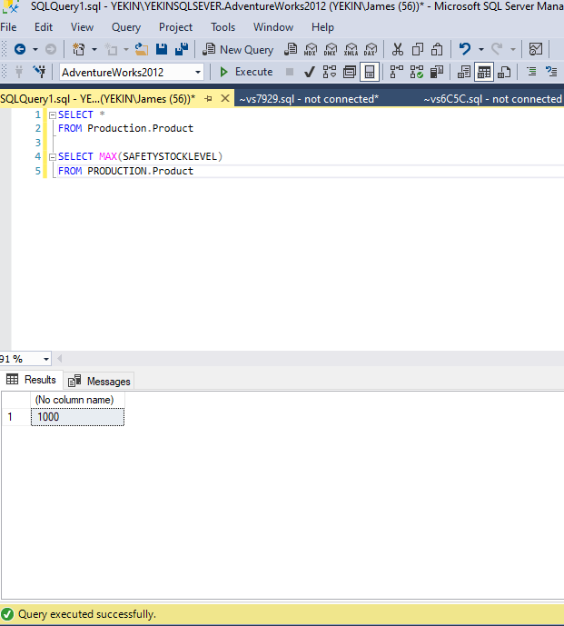This screenshot has height=626, width=564.
Task: Click the Change Connection icon
Action: (39, 72)
